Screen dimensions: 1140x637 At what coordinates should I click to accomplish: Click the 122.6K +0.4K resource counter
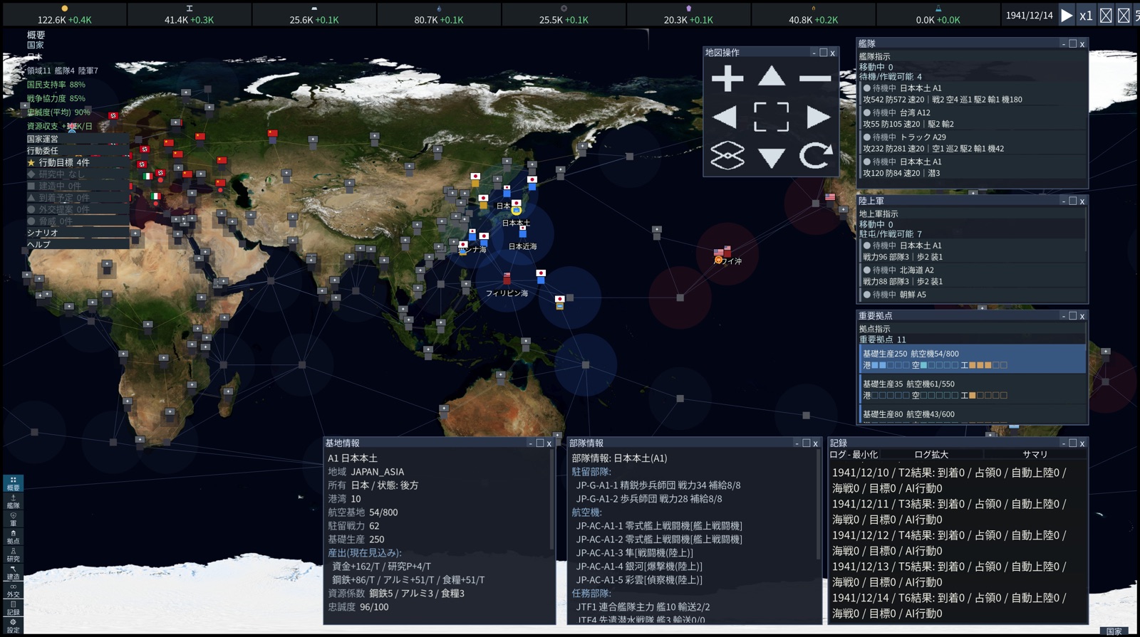[x=65, y=15]
